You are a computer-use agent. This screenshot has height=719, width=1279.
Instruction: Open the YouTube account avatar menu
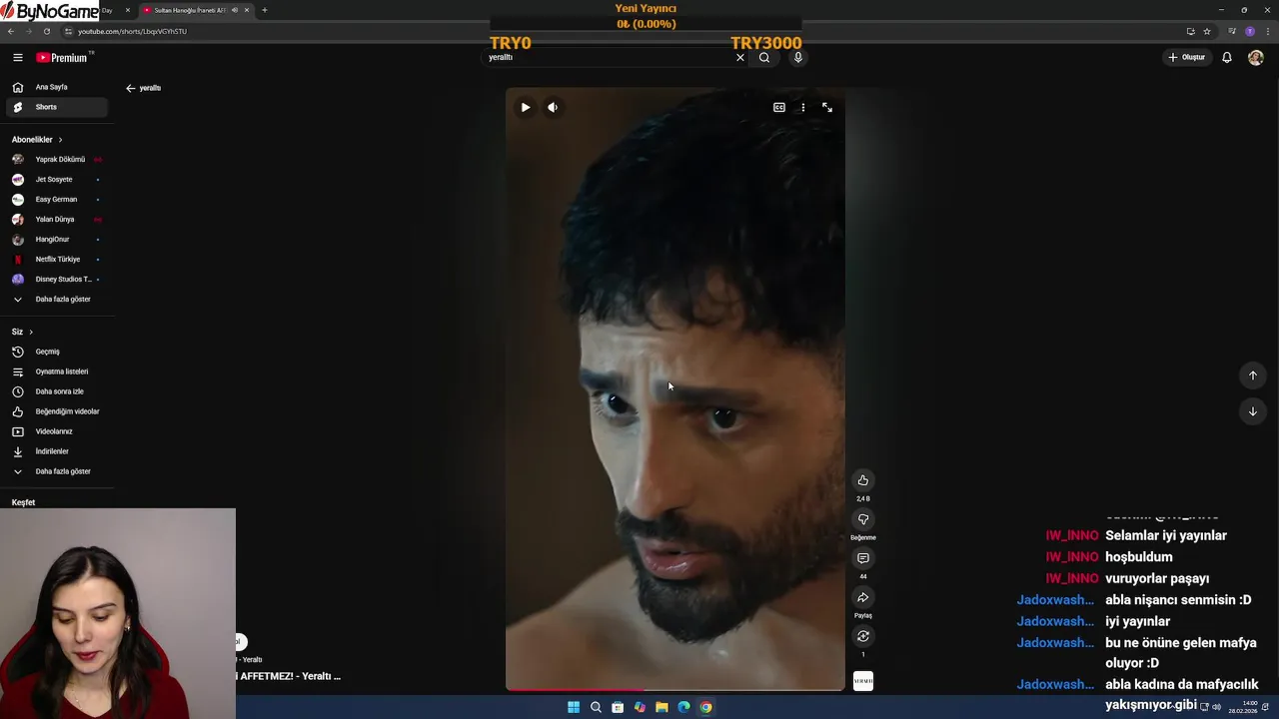click(x=1256, y=58)
